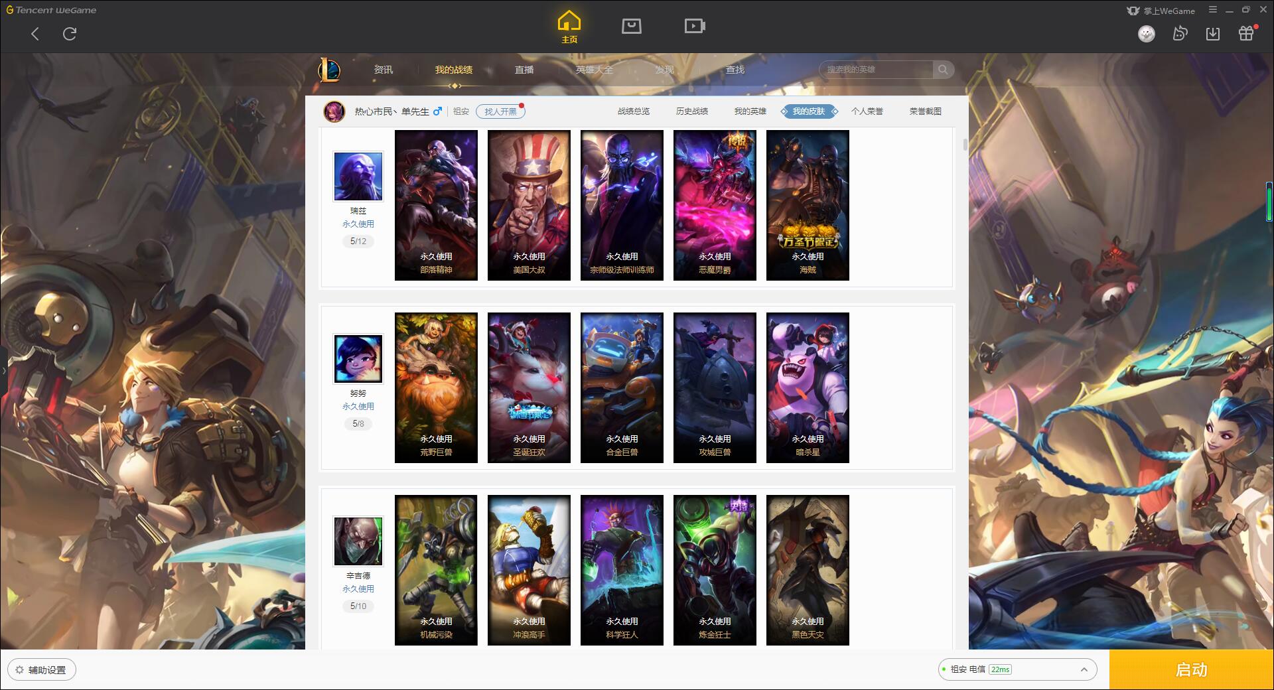Open the 黑色天灾 skin card
The height and width of the screenshot is (690, 1274).
click(x=808, y=570)
